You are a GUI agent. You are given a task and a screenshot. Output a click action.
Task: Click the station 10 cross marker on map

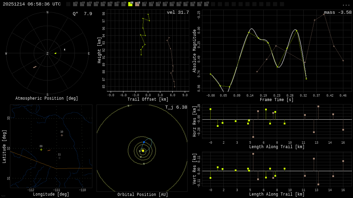[62, 135]
